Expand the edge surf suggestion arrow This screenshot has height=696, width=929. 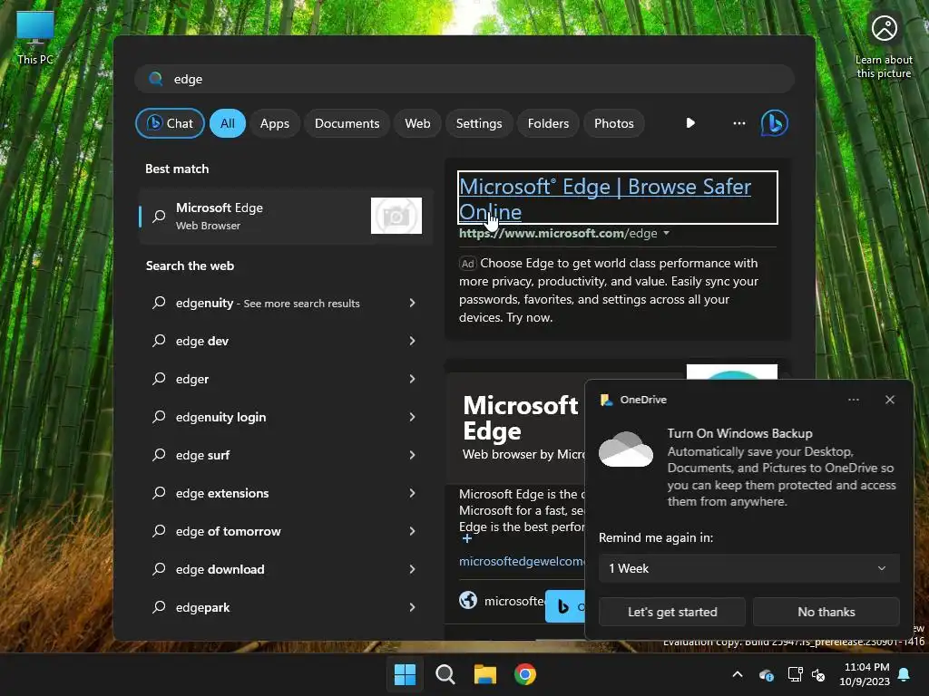tap(413, 455)
